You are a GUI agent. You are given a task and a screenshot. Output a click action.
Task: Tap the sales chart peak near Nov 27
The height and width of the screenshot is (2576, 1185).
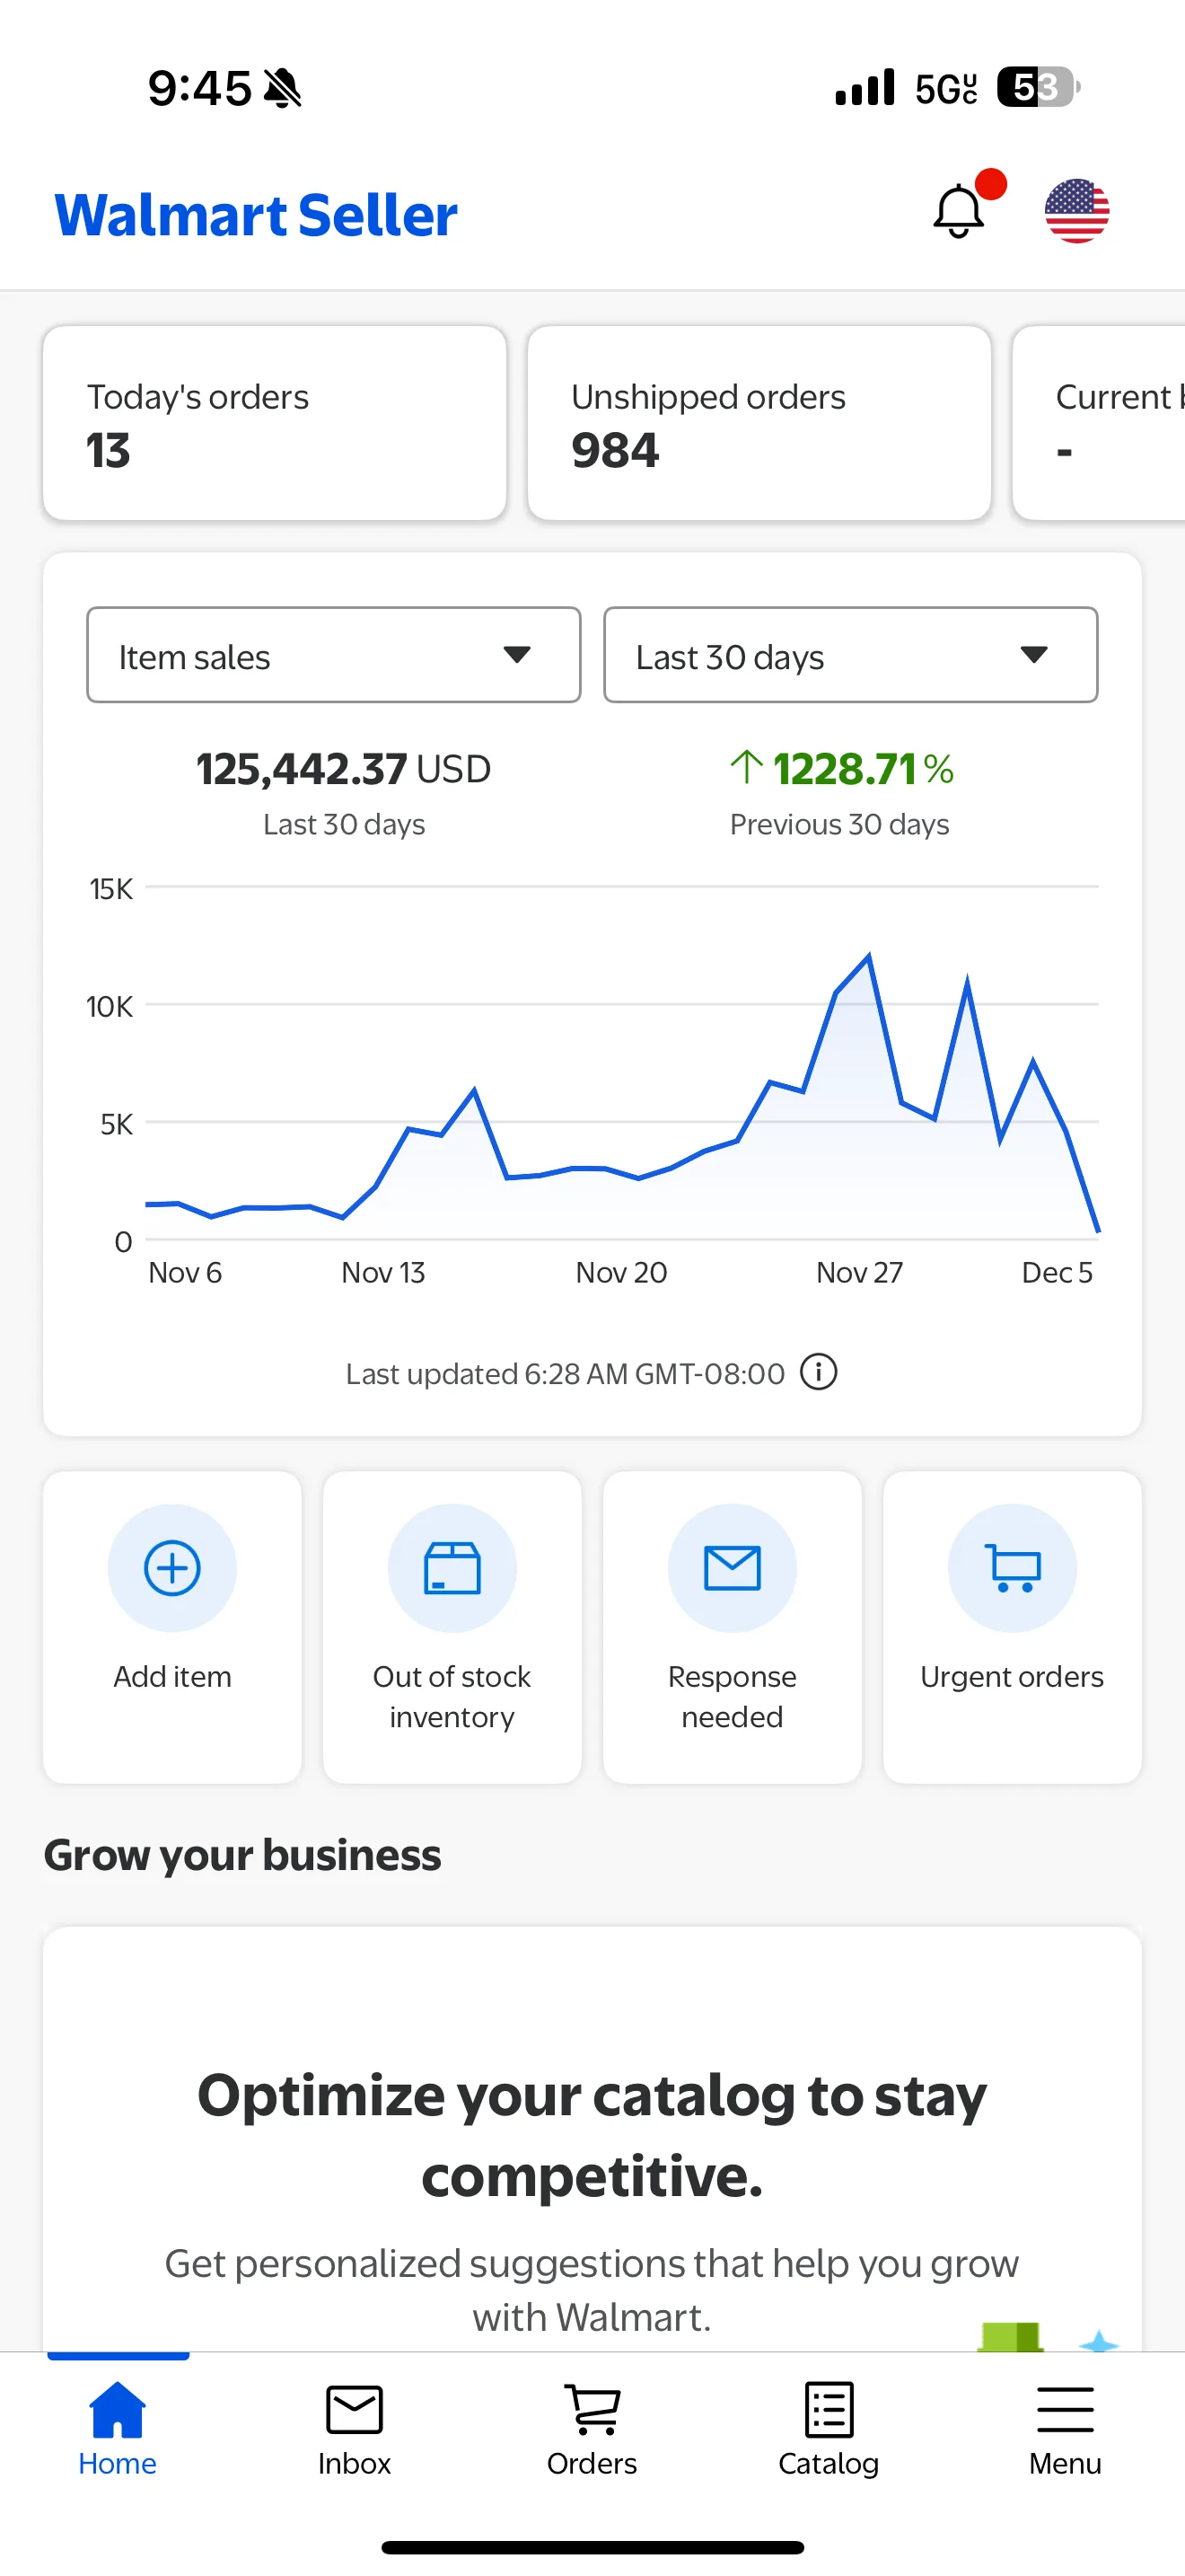tap(868, 957)
